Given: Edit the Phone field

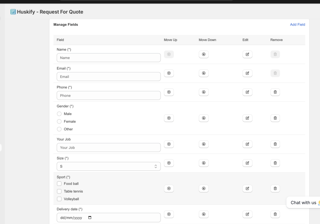Looking at the screenshot, I should [x=247, y=92].
